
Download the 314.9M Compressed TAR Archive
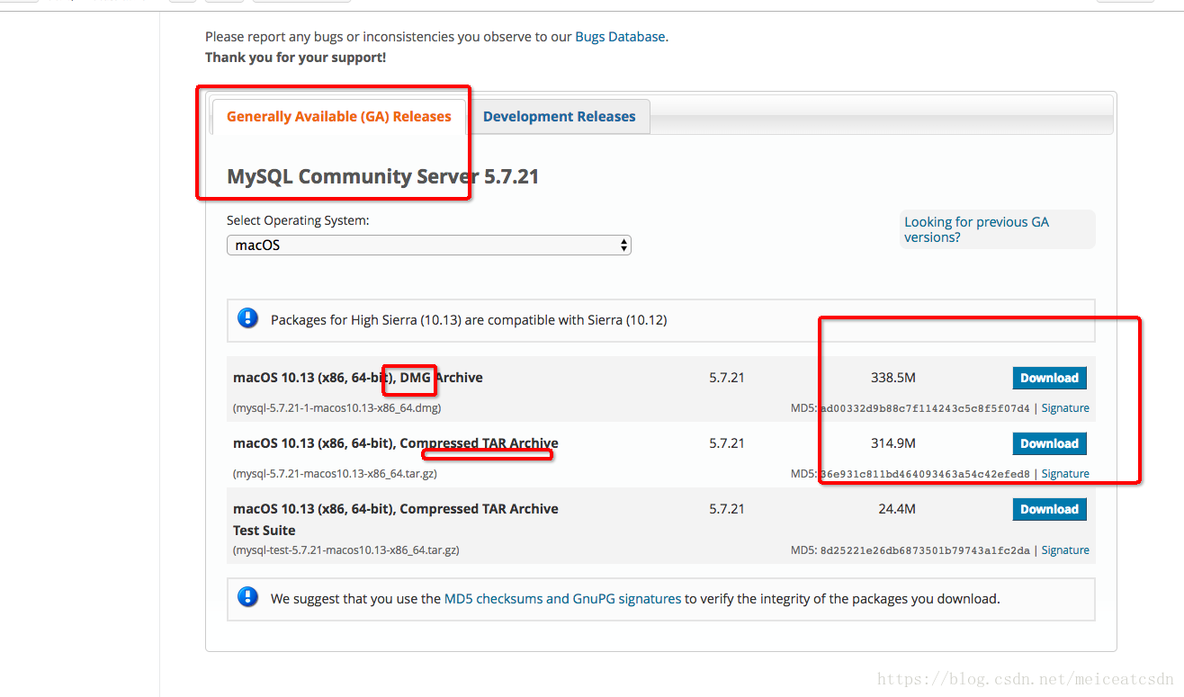(1049, 443)
